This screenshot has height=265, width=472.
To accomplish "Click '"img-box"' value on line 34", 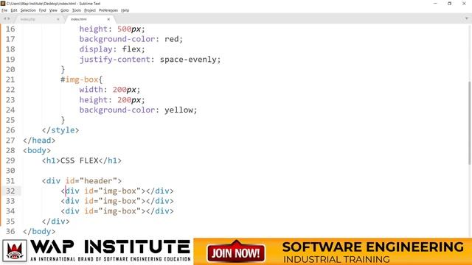I will point(119,211).
